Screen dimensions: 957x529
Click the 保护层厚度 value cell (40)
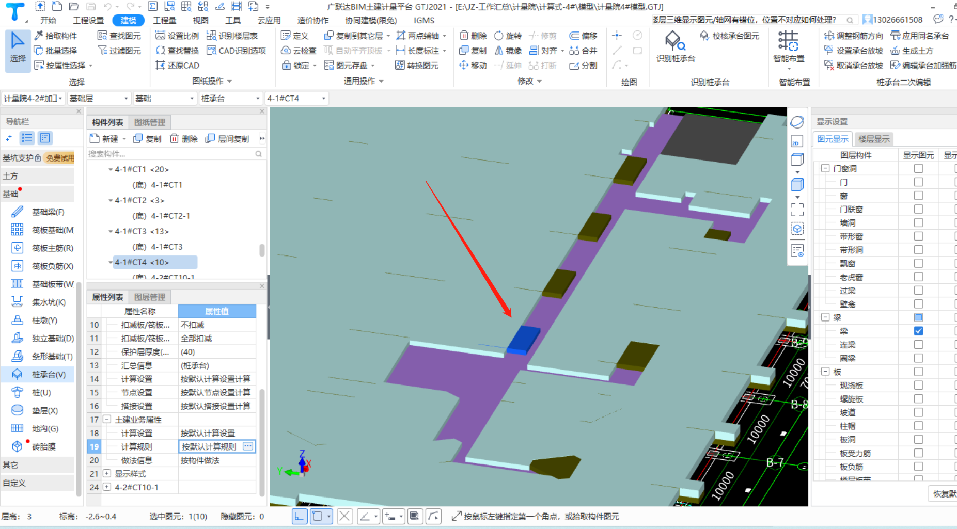tap(217, 351)
